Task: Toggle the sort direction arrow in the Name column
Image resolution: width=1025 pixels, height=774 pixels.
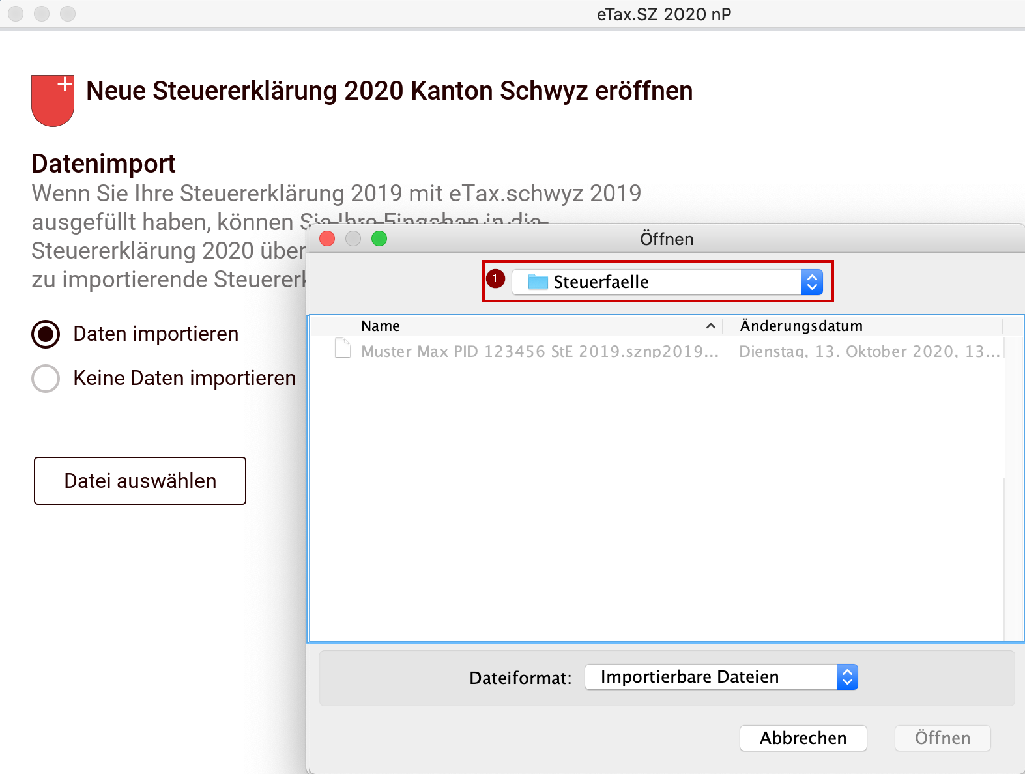Action: click(x=711, y=326)
